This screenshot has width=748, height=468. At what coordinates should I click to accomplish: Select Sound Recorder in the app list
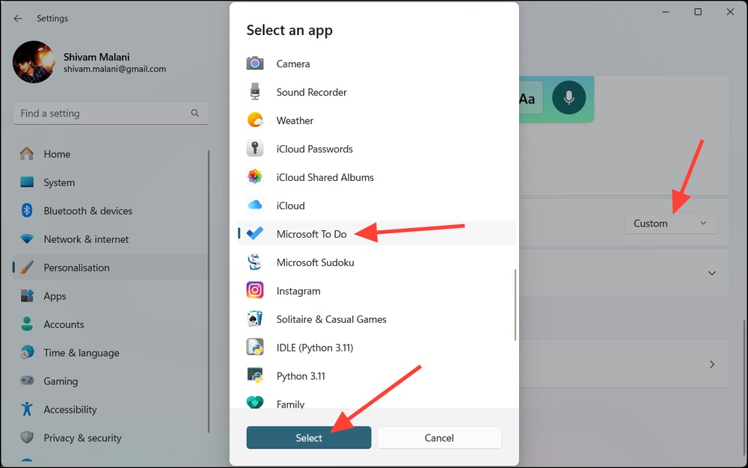(377, 91)
